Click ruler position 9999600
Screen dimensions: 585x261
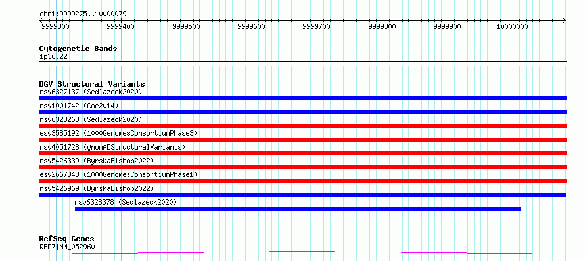click(x=252, y=26)
